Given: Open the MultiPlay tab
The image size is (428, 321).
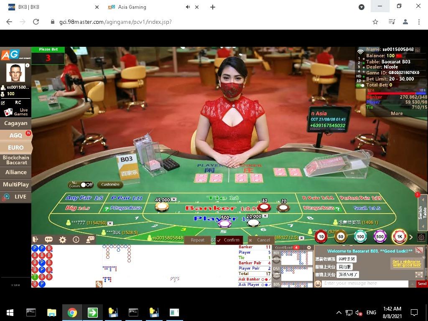Looking at the screenshot, I should [15, 184].
